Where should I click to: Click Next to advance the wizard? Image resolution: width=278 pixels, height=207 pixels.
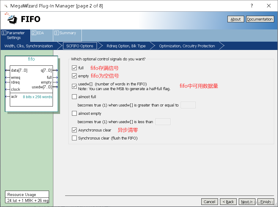point(247,202)
